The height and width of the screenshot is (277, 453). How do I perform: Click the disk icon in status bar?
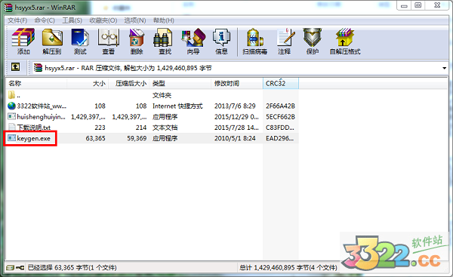pos(11,268)
